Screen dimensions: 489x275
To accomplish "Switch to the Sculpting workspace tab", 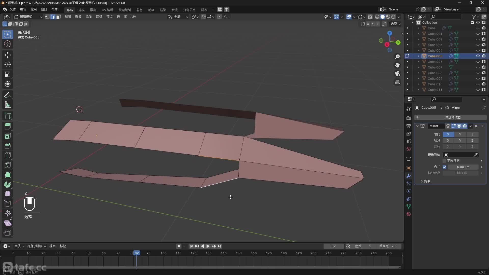I will coord(93,10).
